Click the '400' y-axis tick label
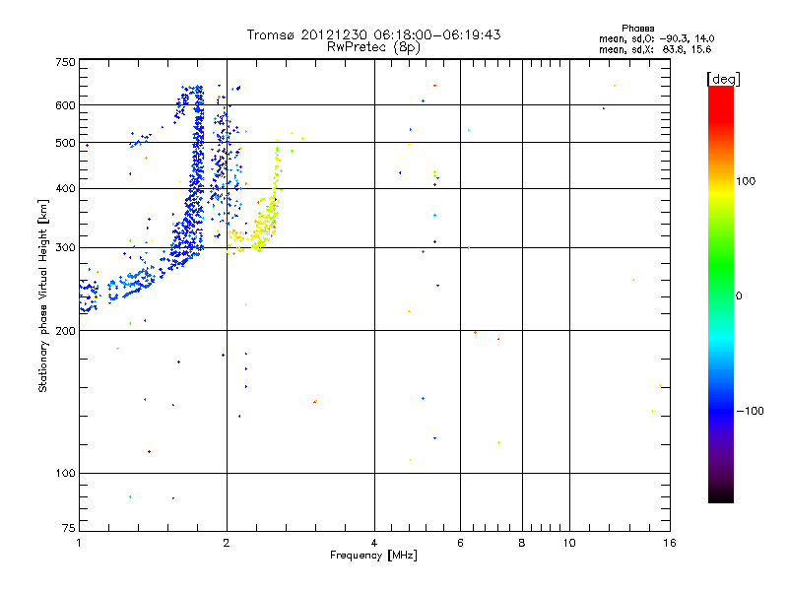The image size is (788, 591). click(65, 189)
